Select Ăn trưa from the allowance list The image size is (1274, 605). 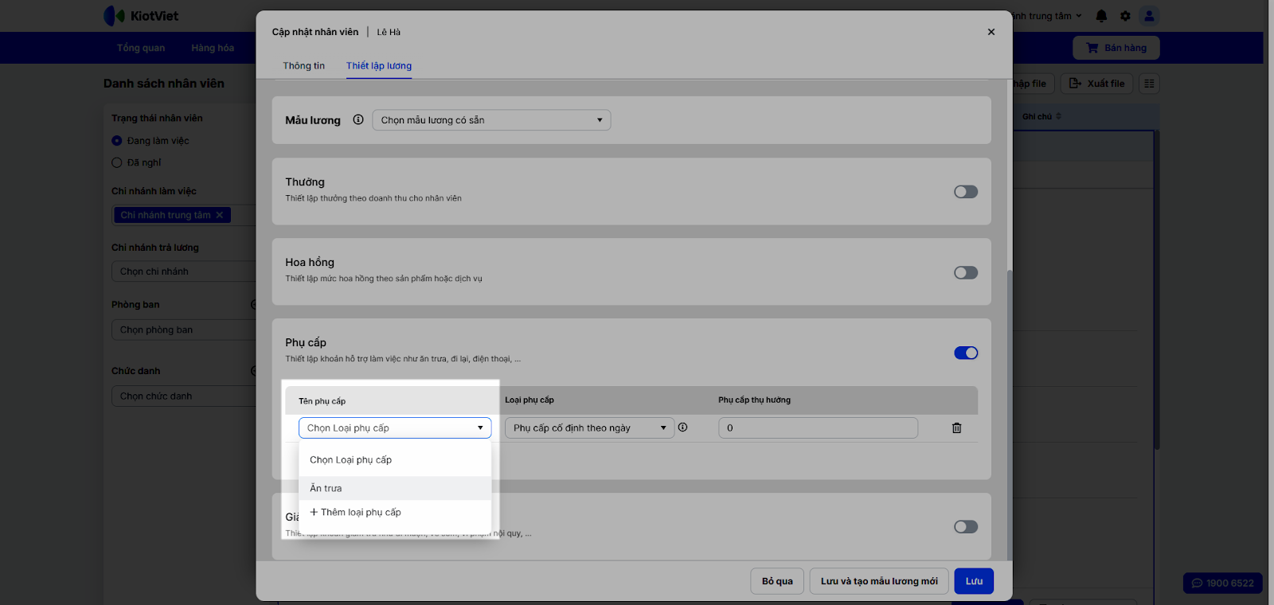click(326, 488)
